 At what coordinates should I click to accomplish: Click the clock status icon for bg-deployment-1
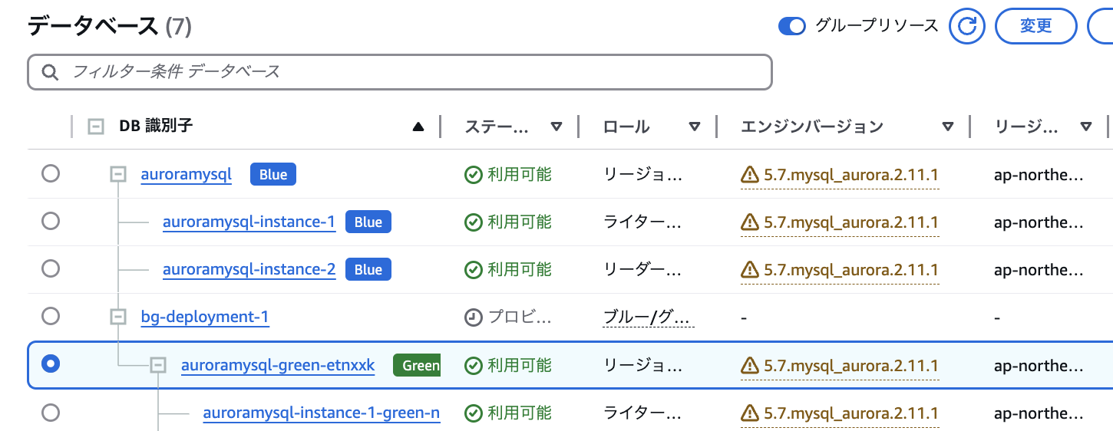coord(474,317)
